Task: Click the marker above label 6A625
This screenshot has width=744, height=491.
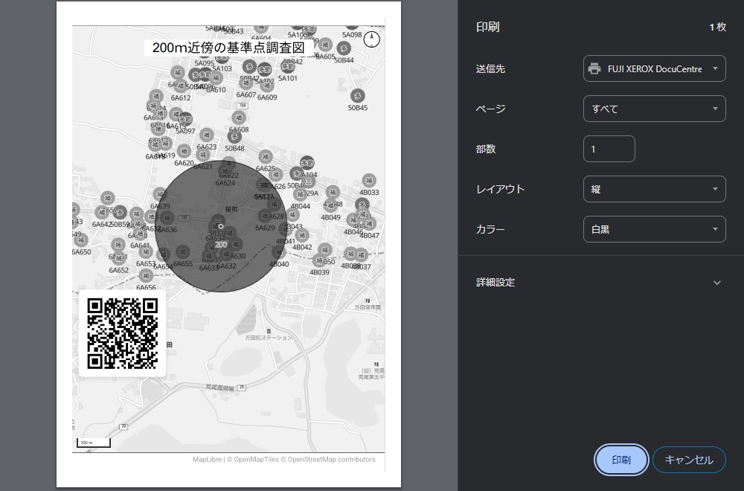Action: coord(266,157)
